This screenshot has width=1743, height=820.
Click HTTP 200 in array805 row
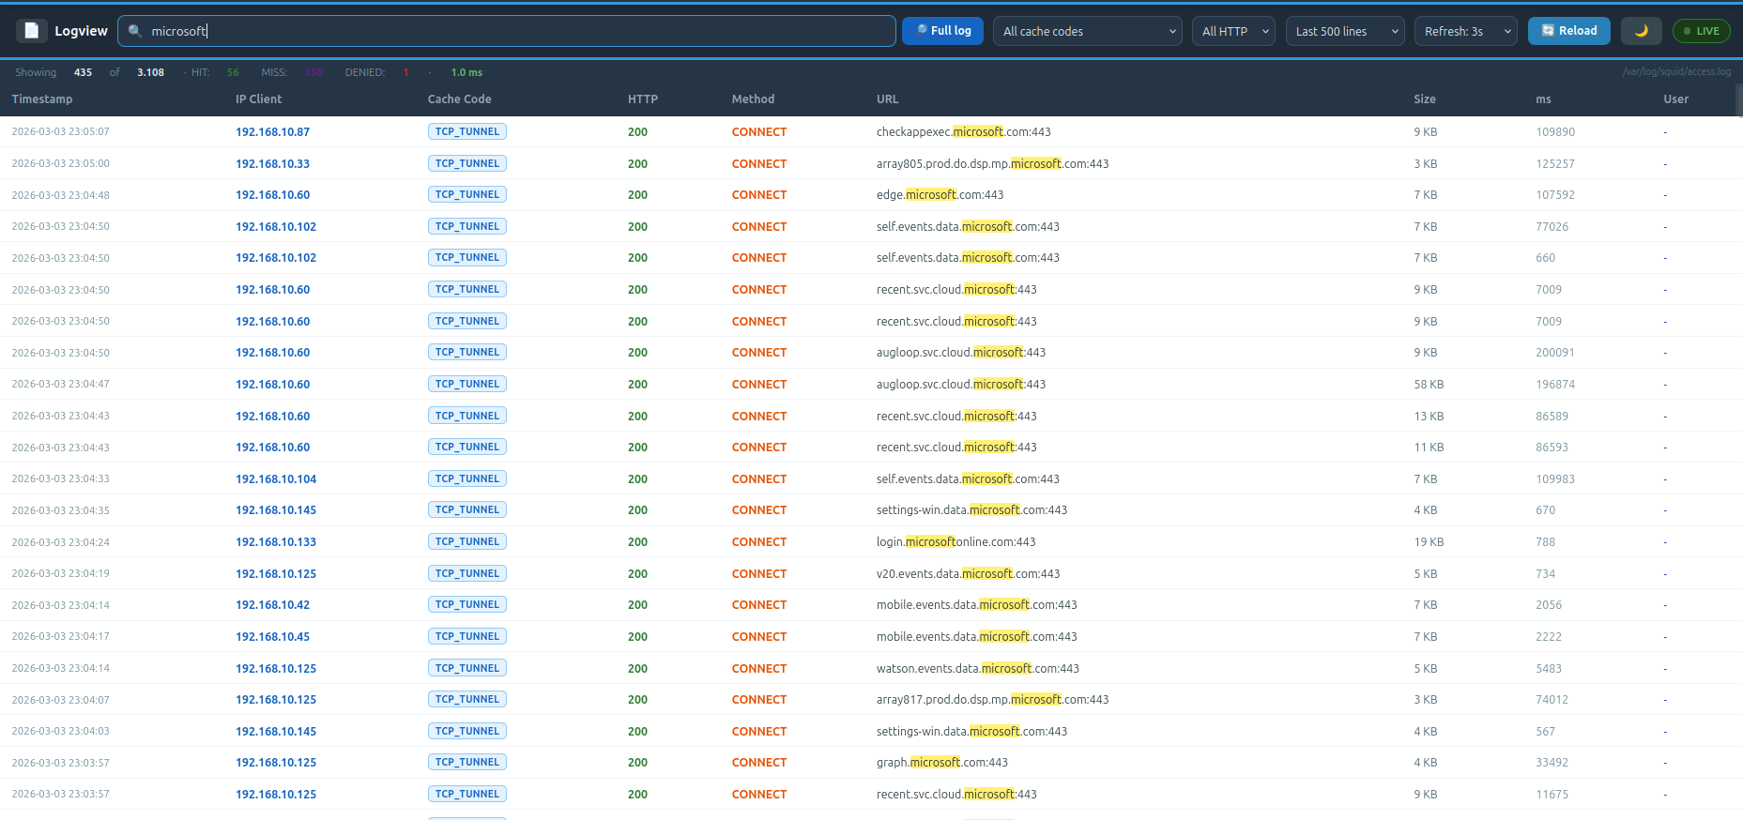click(x=637, y=164)
